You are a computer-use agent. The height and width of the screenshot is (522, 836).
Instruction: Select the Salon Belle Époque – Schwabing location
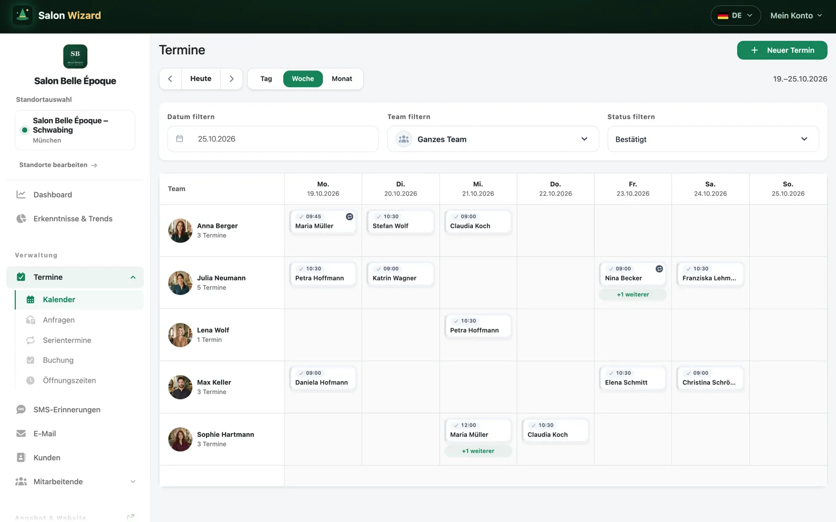(75, 130)
